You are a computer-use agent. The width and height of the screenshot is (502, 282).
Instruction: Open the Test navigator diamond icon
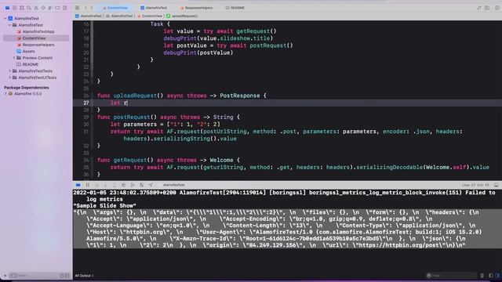(43, 8)
